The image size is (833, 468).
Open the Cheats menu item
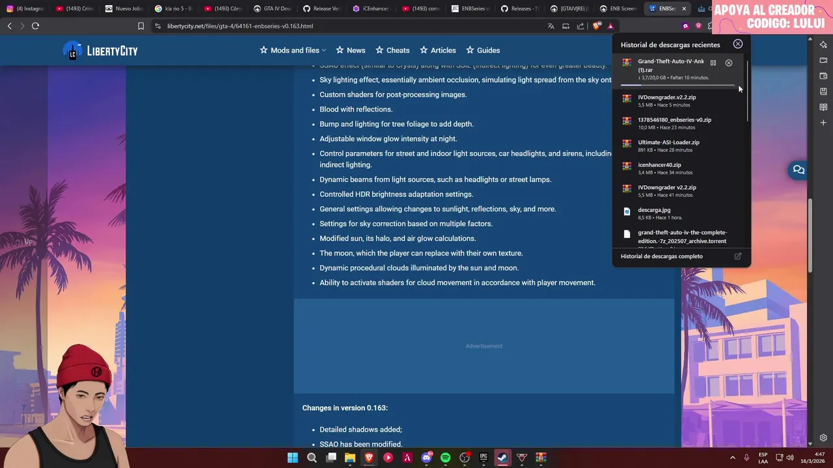point(392,50)
